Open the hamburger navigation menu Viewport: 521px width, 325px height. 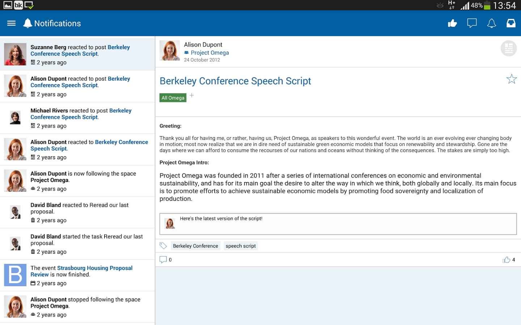(x=12, y=23)
